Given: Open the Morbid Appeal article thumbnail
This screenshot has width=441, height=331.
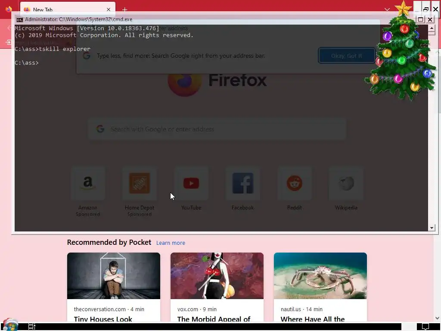Looking at the screenshot, I should [x=217, y=276].
